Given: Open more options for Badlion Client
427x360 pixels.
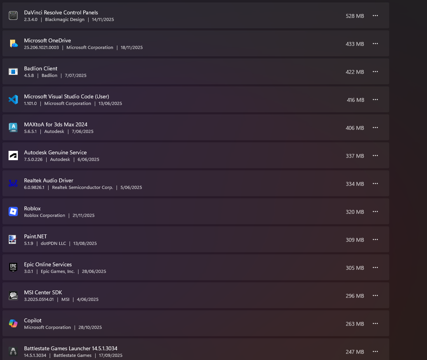Looking at the screenshot, I should point(375,72).
